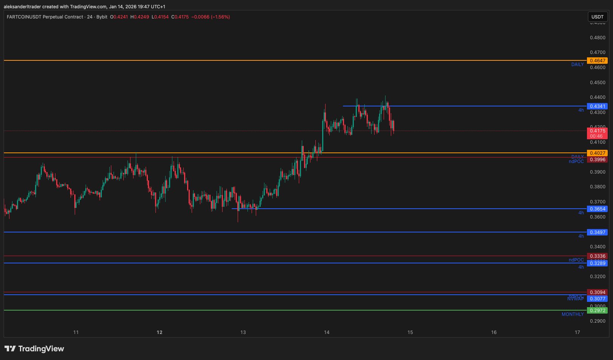Click the −0.0066 (−1.56%) change value

click(210, 17)
